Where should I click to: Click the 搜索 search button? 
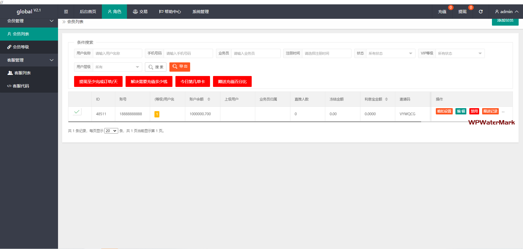coord(156,67)
